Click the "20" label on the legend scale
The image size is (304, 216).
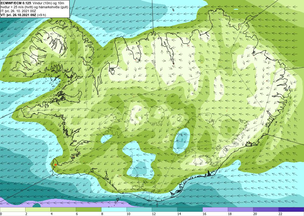click(255, 214)
